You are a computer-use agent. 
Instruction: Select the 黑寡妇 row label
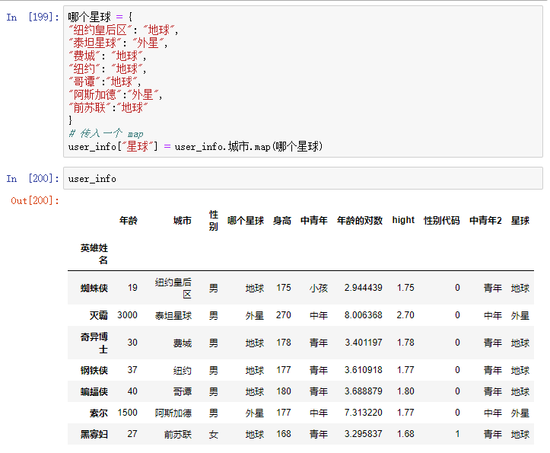(94, 434)
